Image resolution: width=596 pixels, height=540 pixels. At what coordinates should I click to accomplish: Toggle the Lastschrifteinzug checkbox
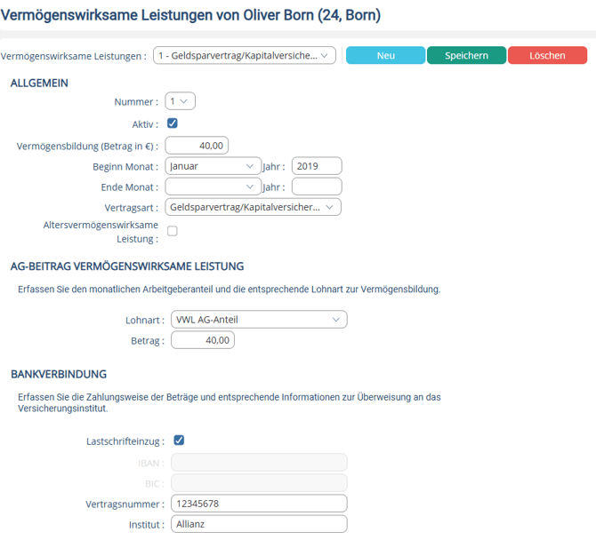[x=179, y=441]
